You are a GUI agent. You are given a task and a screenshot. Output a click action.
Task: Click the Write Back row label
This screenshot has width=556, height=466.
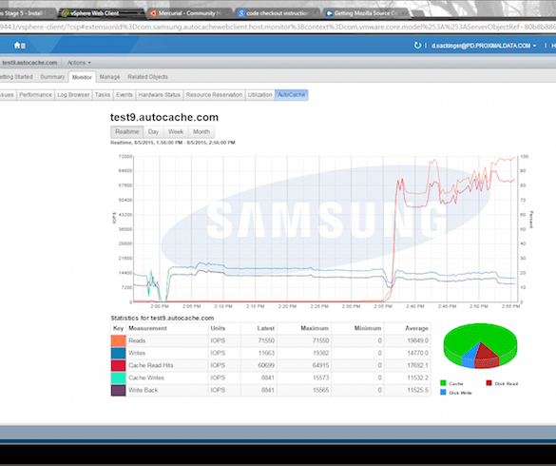click(x=143, y=391)
